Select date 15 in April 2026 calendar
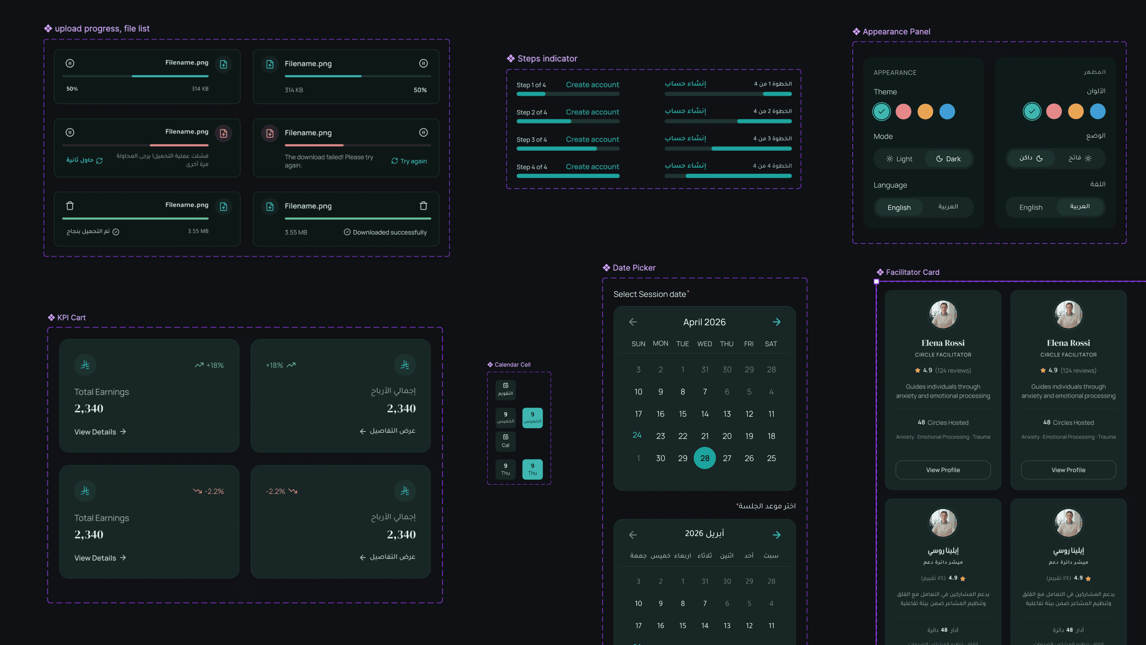 tap(683, 414)
